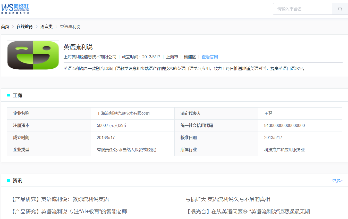348x219 pixels.
Task: Click the 工商 section heading
Action: point(18,95)
